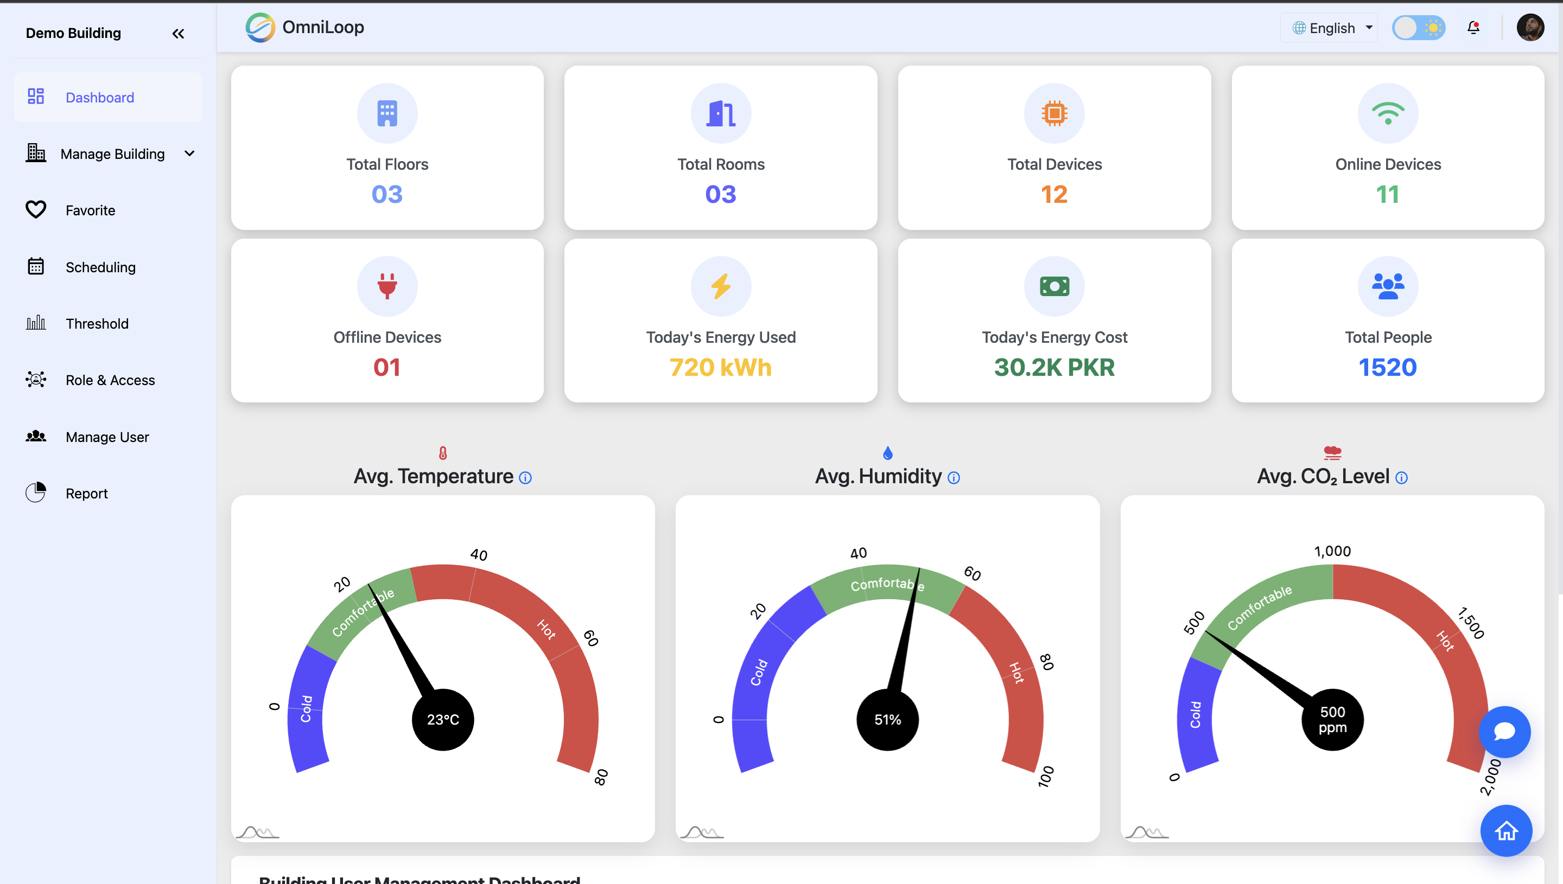Image resolution: width=1563 pixels, height=884 pixels.
Task: Open the Favorite menu entry
Action: pyautogui.click(x=90, y=209)
